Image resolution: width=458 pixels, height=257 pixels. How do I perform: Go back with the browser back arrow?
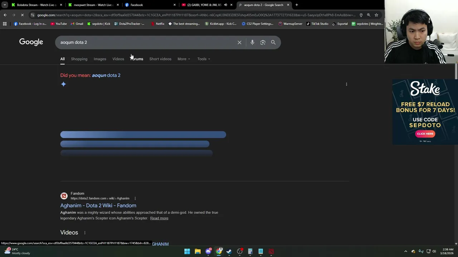5,15
